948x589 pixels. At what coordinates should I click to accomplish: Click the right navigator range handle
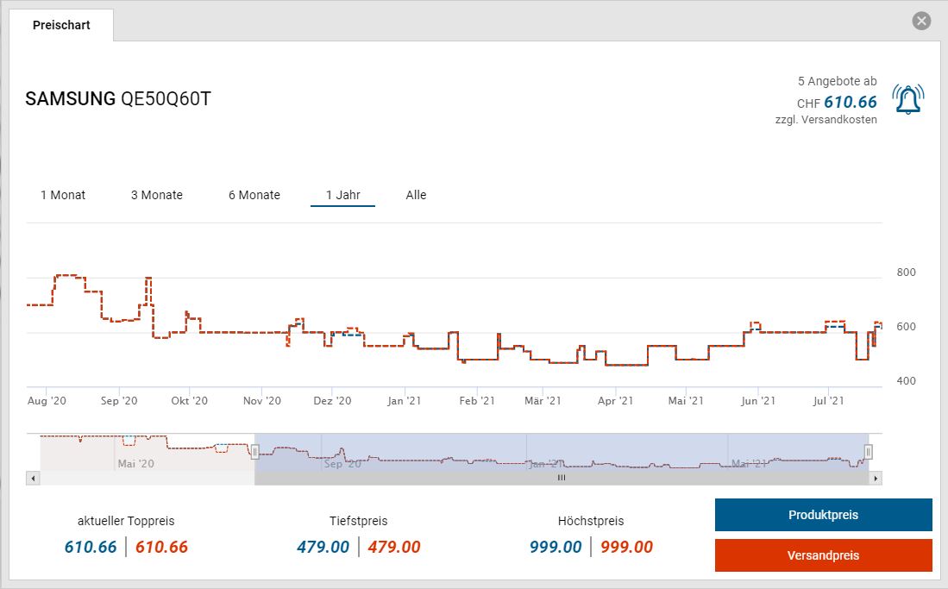(x=869, y=451)
